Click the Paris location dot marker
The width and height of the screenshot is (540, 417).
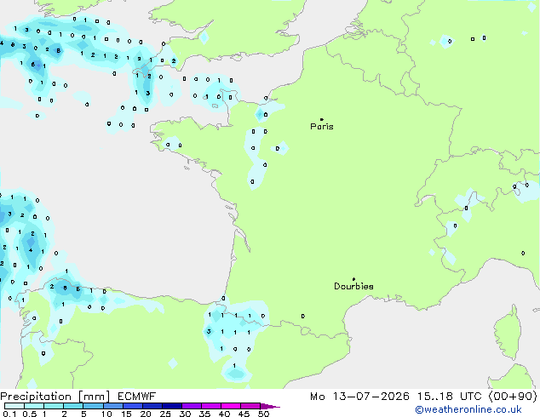322,119
